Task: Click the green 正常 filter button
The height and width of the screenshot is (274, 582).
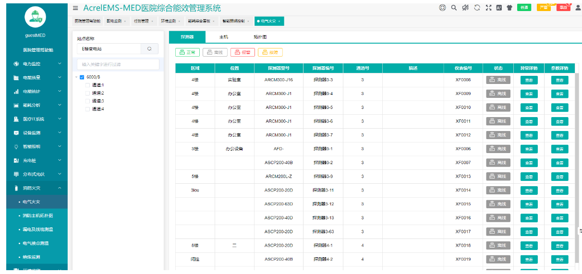Action: (x=187, y=52)
